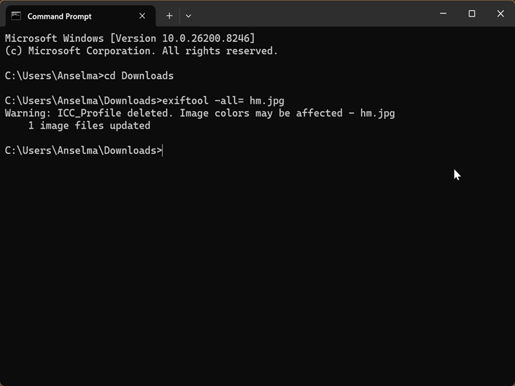Click the empty title bar area

pos(312,14)
